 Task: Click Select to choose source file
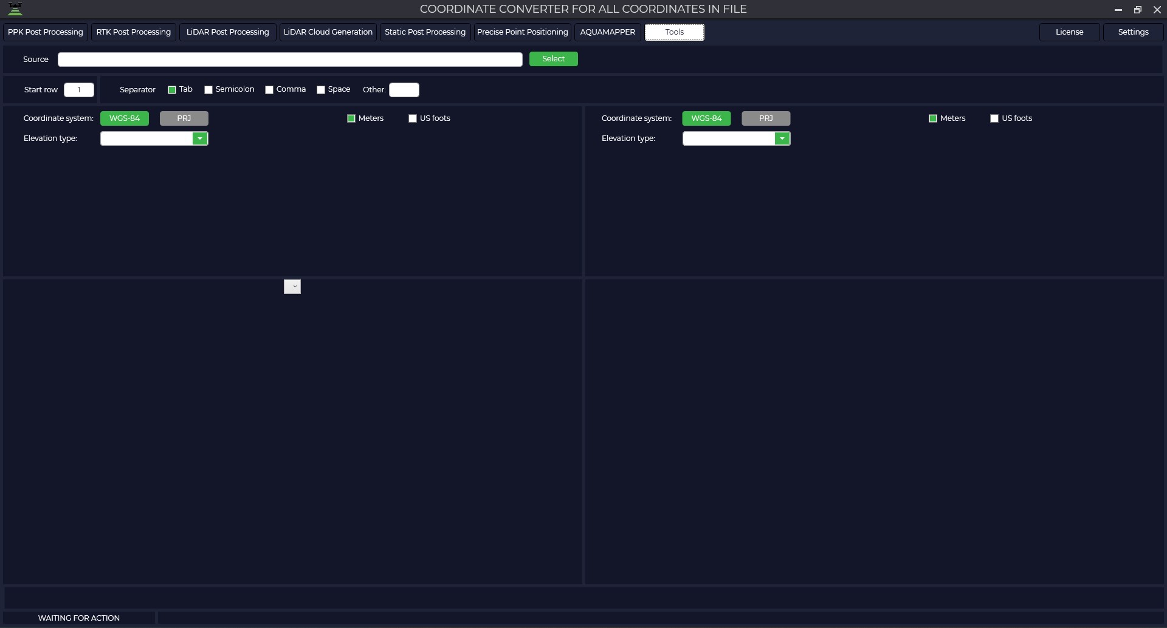[x=554, y=59]
